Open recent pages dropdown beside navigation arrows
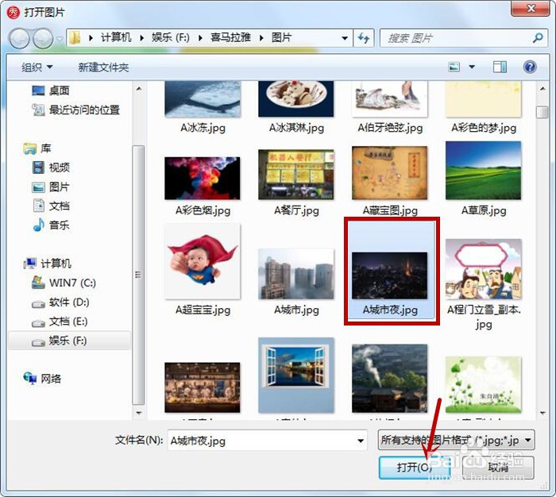Screen dimensions: 556x497 pos(60,38)
